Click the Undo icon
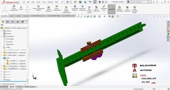170x90 pixels. tap(90, 2)
